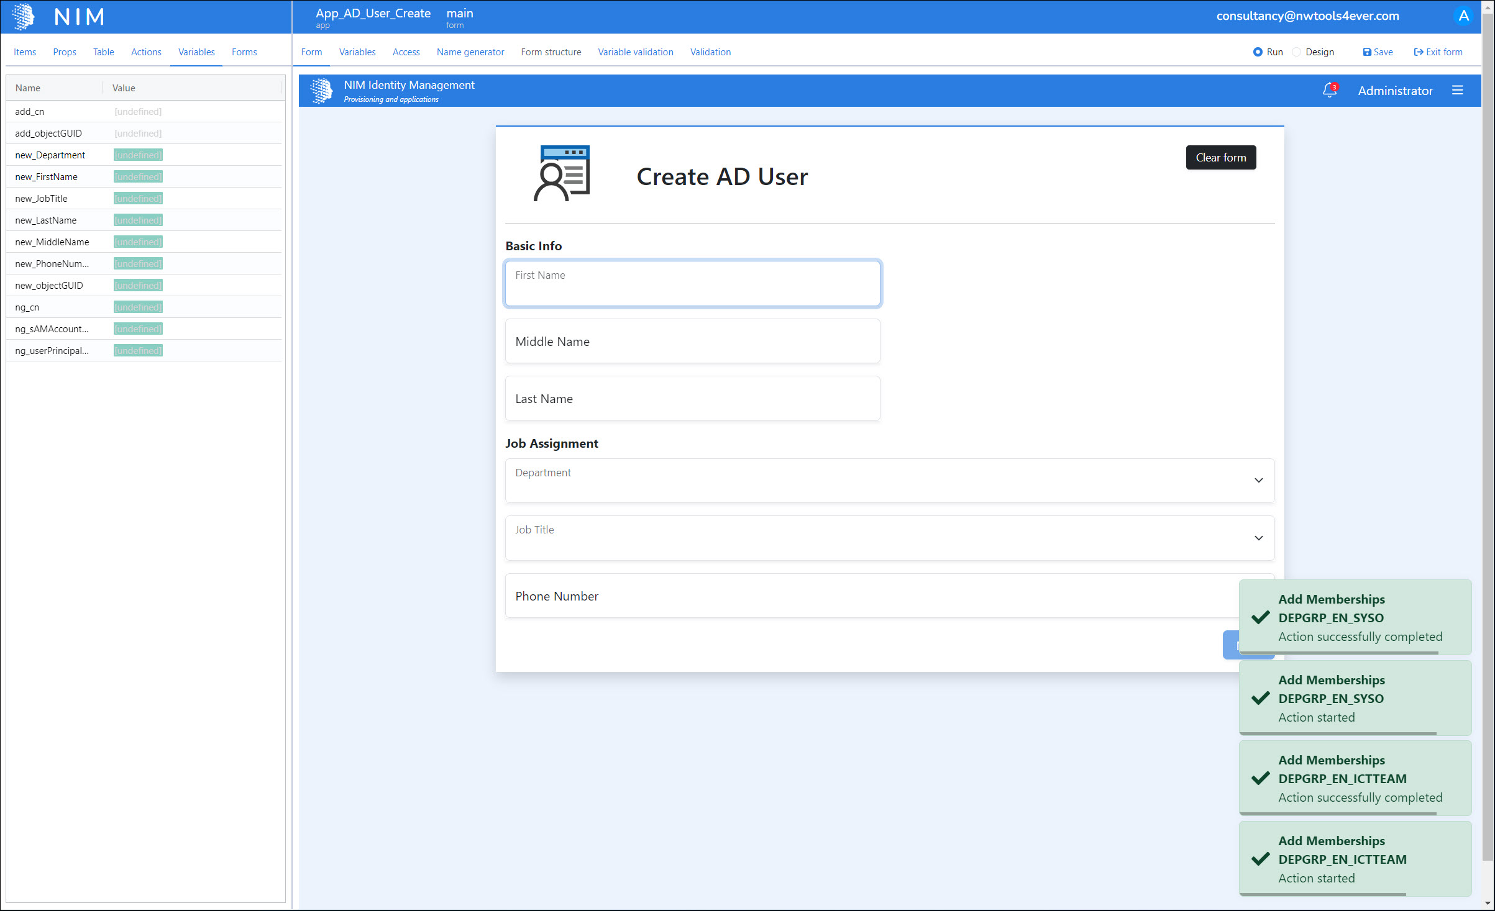Select the Design radio button
Image resolution: width=1495 pixels, height=911 pixels.
coord(1296,52)
